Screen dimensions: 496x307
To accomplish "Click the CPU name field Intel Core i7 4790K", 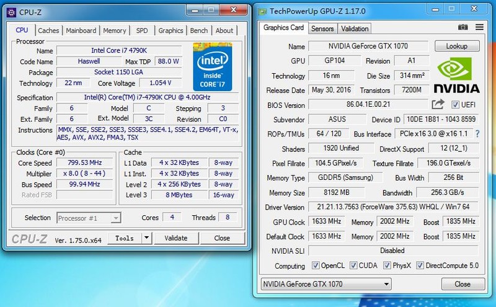I will [119, 50].
